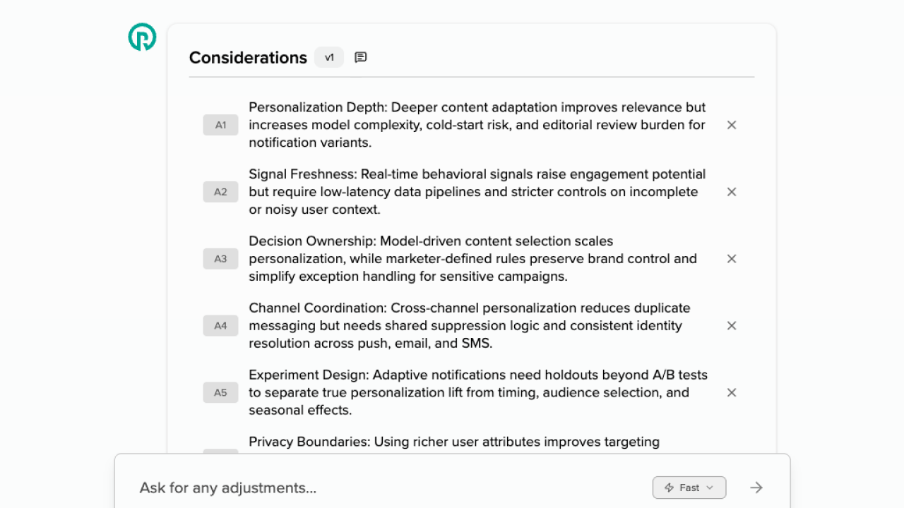Select the Personalization Depth description text
The image size is (904, 508).
(x=477, y=125)
